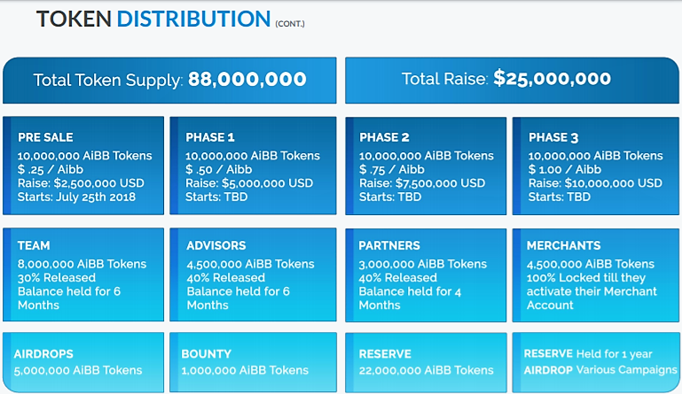This screenshot has height=394, width=682.
Task: Click the ADVISORS allocation card
Action: (x=253, y=274)
